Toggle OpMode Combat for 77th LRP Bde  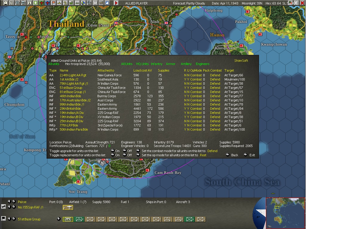pyautogui.click(x=196, y=125)
